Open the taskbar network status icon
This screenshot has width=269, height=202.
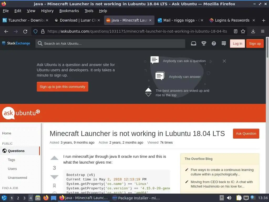click(246, 198)
